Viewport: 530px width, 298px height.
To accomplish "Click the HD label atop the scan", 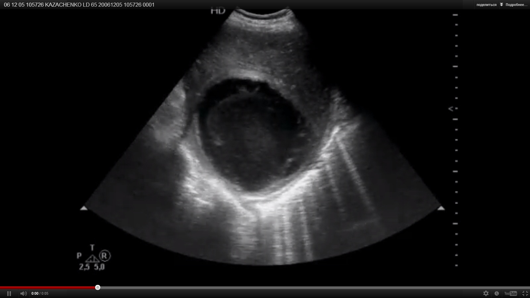I will coord(218,11).
